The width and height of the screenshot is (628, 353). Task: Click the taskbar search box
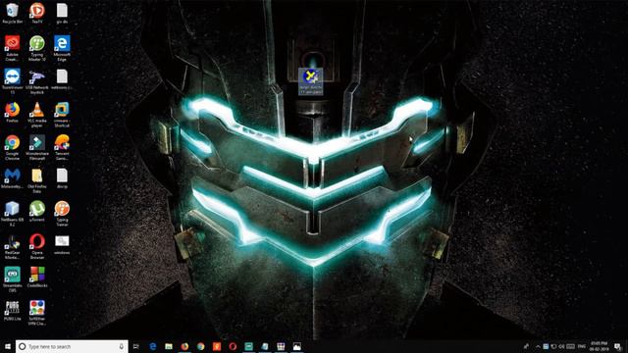72,346
